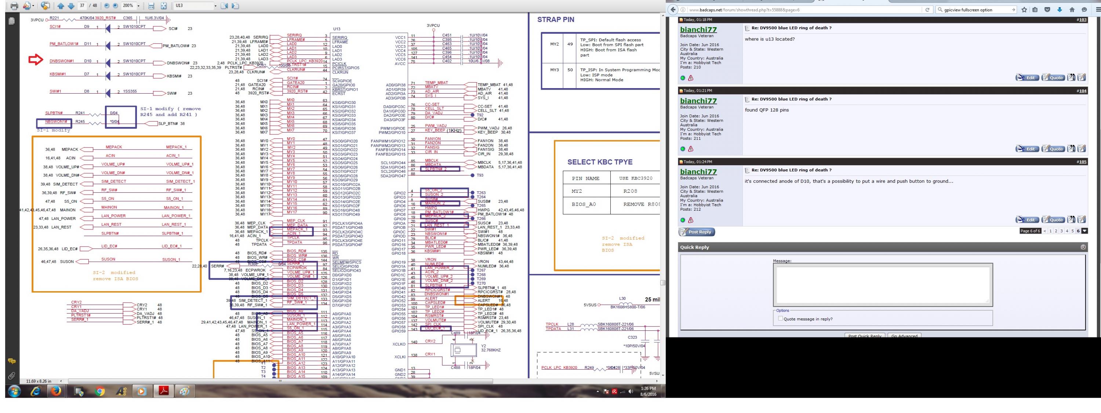Find previous search result icon
The width and height of the screenshot is (1101, 413).
[x=225, y=6]
